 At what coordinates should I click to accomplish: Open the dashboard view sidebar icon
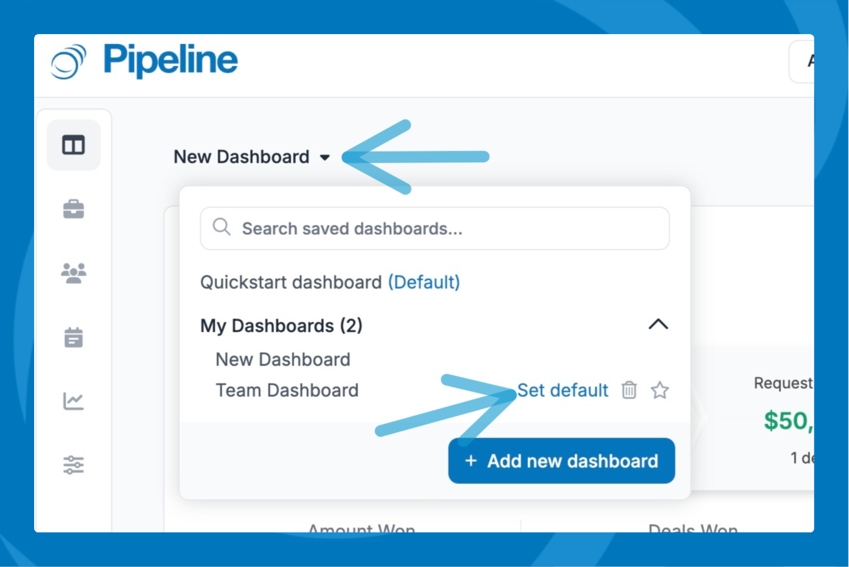pos(73,145)
